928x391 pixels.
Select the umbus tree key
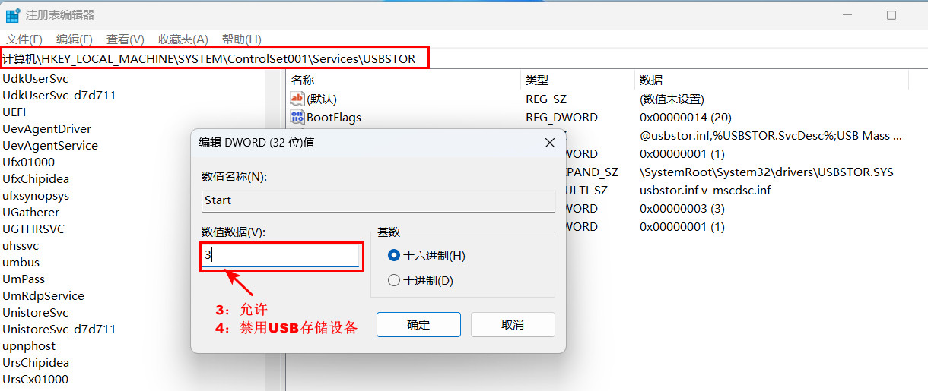(x=21, y=262)
